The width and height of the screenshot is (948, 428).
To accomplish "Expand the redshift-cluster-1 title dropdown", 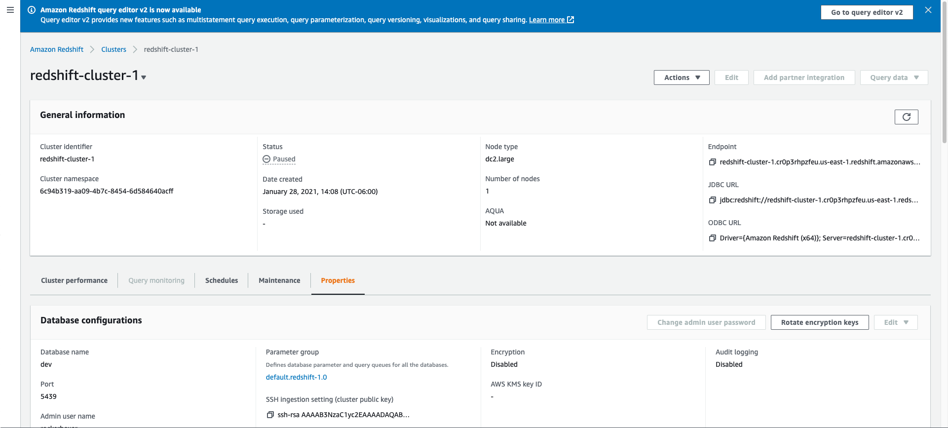I will pos(144,78).
